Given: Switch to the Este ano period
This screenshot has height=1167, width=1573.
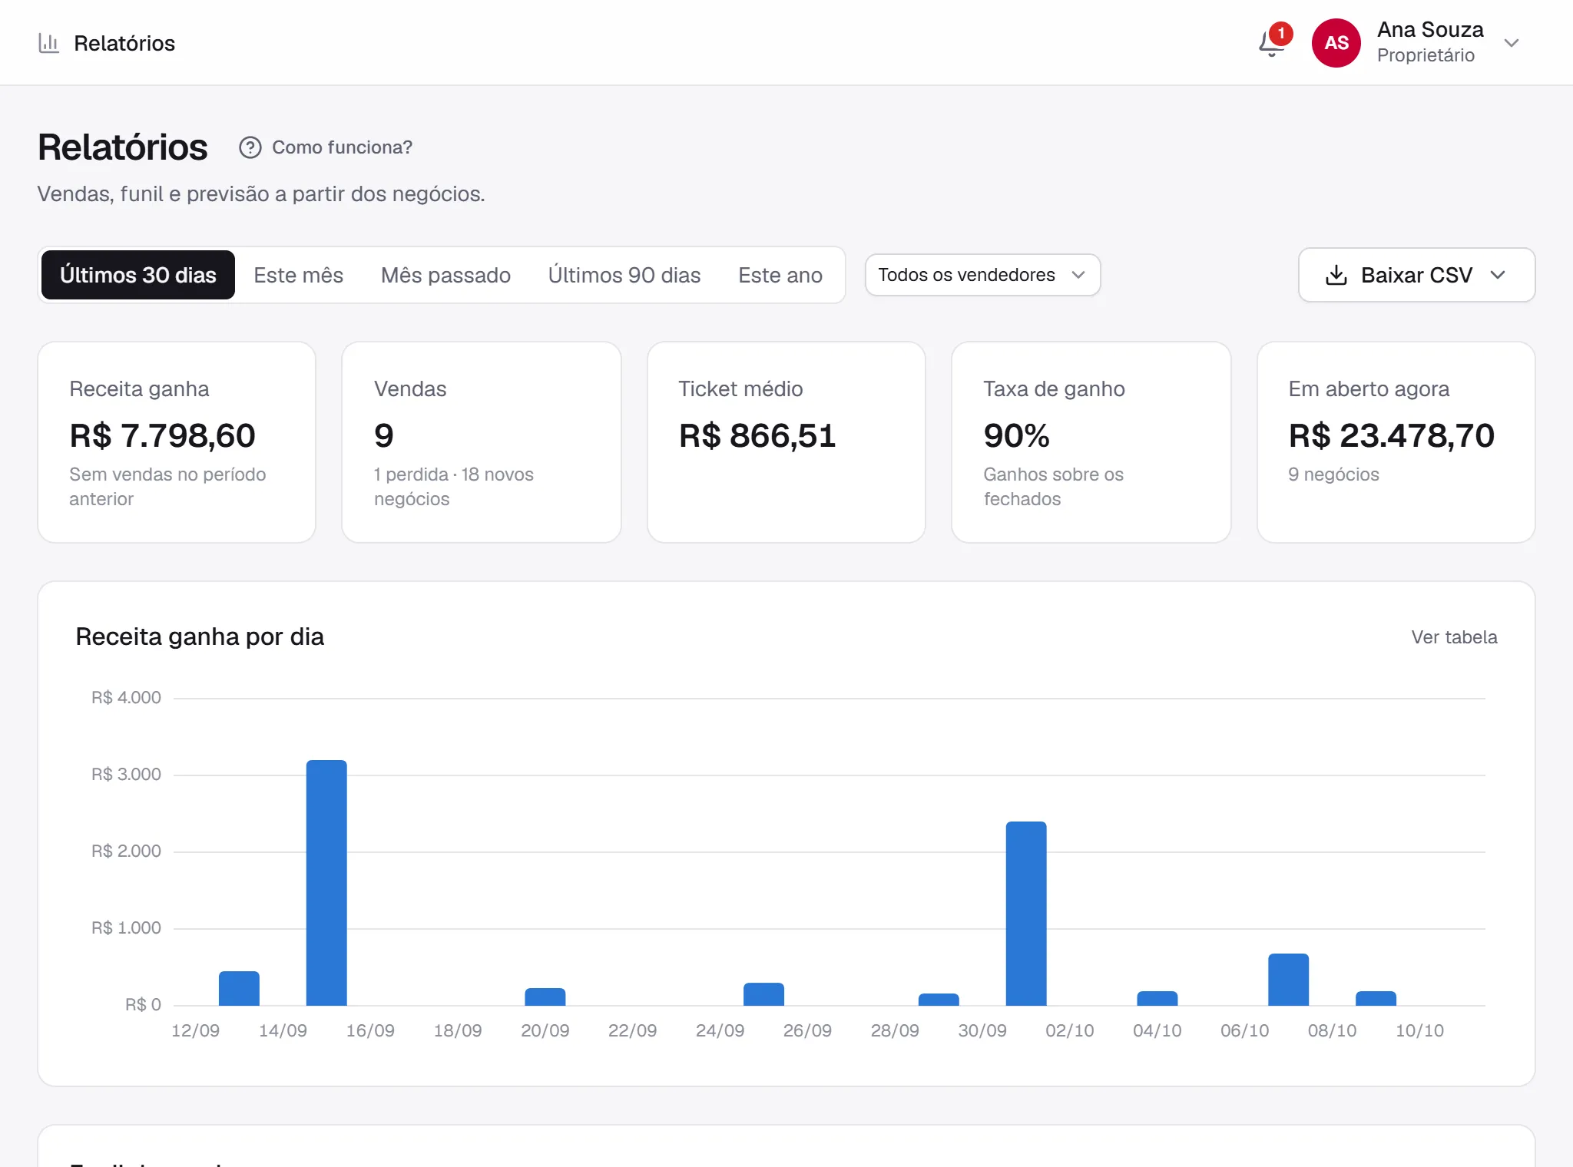Looking at the screenshot, I should pos(780,275).
